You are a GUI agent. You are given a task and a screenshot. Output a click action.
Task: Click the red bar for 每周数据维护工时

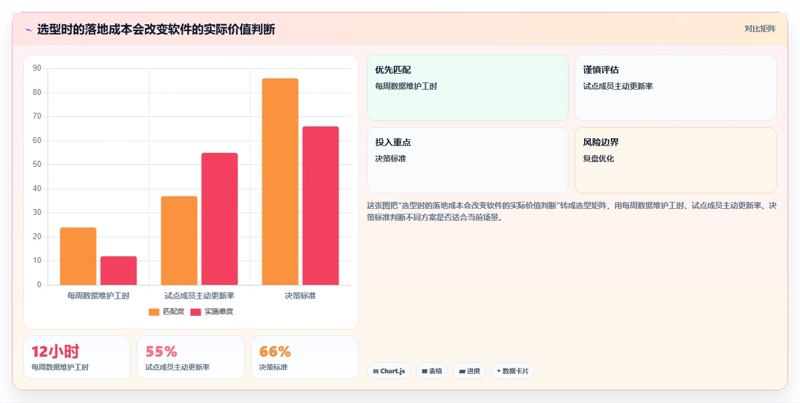[118, 271]
